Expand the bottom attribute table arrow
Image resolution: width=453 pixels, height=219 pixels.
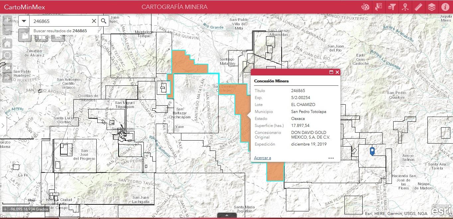coord(226,216)
